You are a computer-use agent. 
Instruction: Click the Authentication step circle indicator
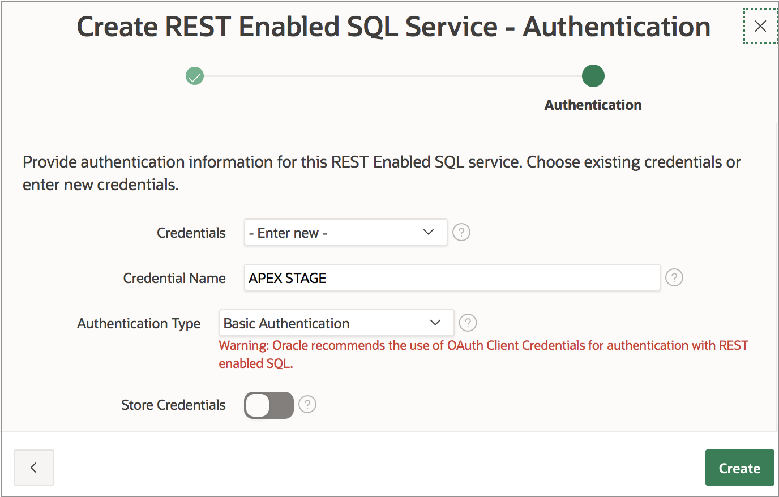(x=593, y=76)
